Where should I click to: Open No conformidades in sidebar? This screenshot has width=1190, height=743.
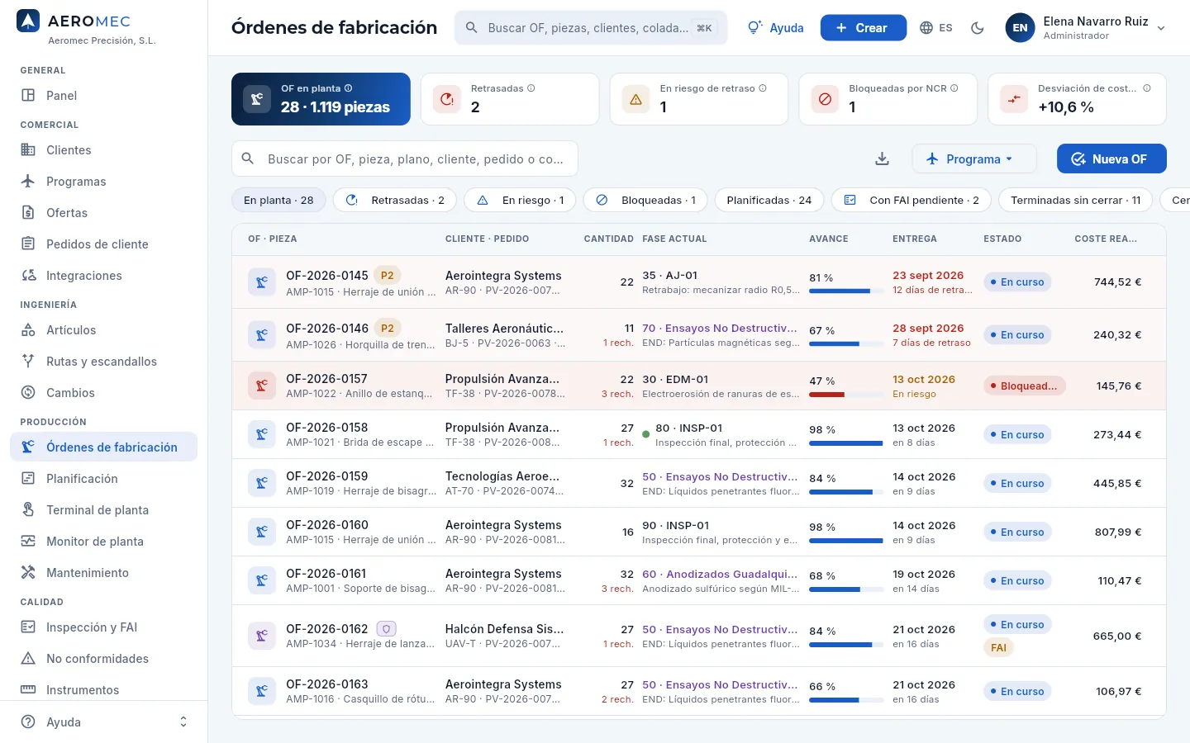point(103,659)
